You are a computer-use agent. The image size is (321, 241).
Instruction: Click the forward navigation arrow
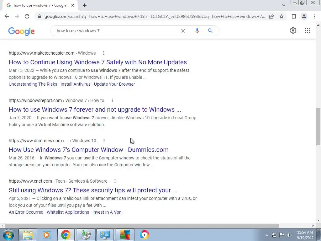click(17, 16)
